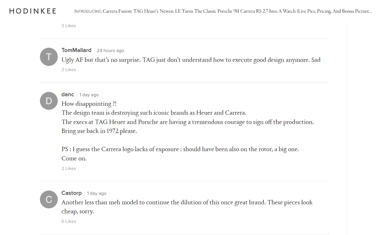
Task: Click danc's line 'Bring me back in 1972'
Action: tap(99, 131)
